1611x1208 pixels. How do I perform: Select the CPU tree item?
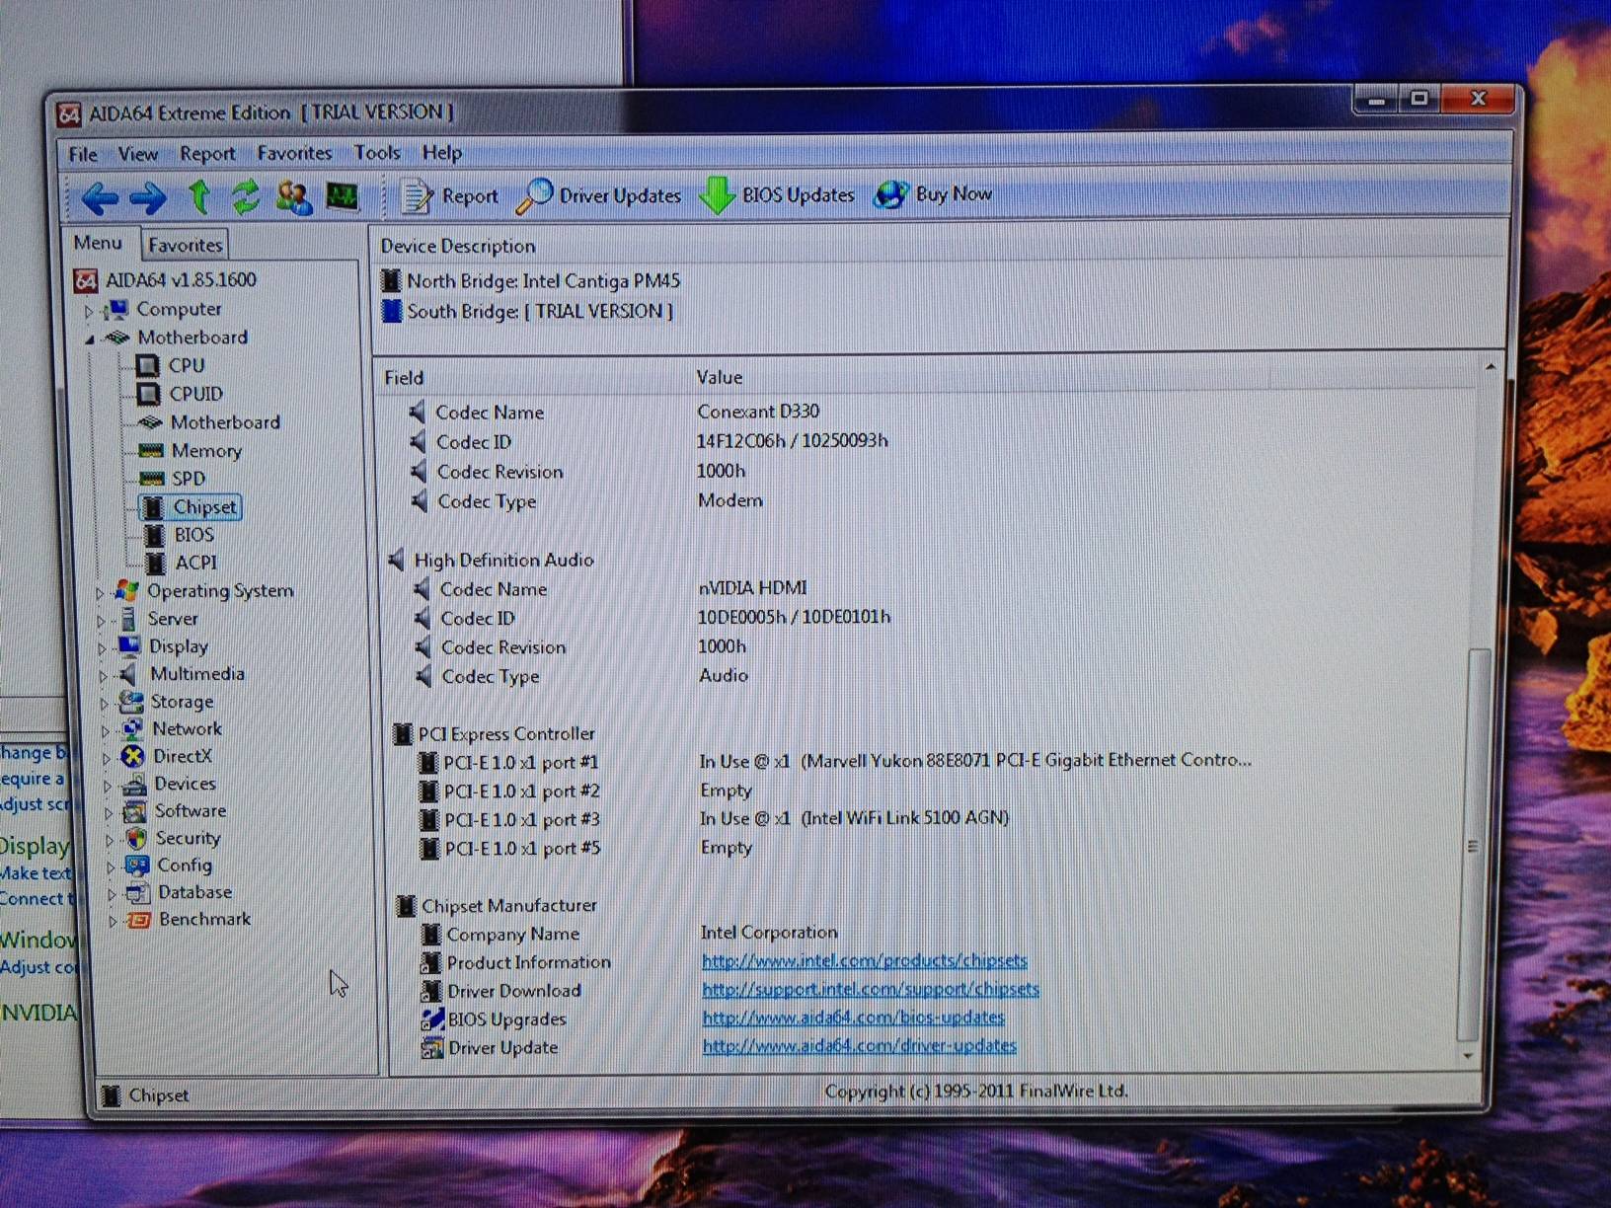tap(187, 365)
